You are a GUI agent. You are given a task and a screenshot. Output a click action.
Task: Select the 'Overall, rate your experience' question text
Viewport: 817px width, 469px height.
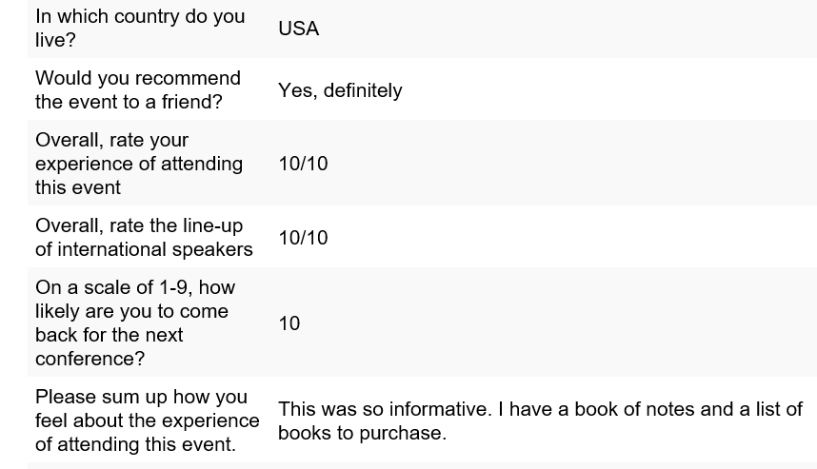point(139,164)
